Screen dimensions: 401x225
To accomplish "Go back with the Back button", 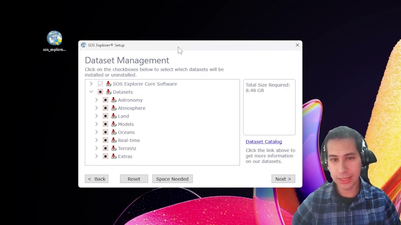I will [96, 179].
